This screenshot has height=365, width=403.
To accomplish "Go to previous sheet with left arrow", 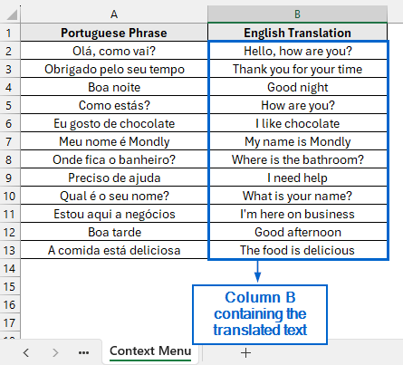I will click(x=26, y=352).
